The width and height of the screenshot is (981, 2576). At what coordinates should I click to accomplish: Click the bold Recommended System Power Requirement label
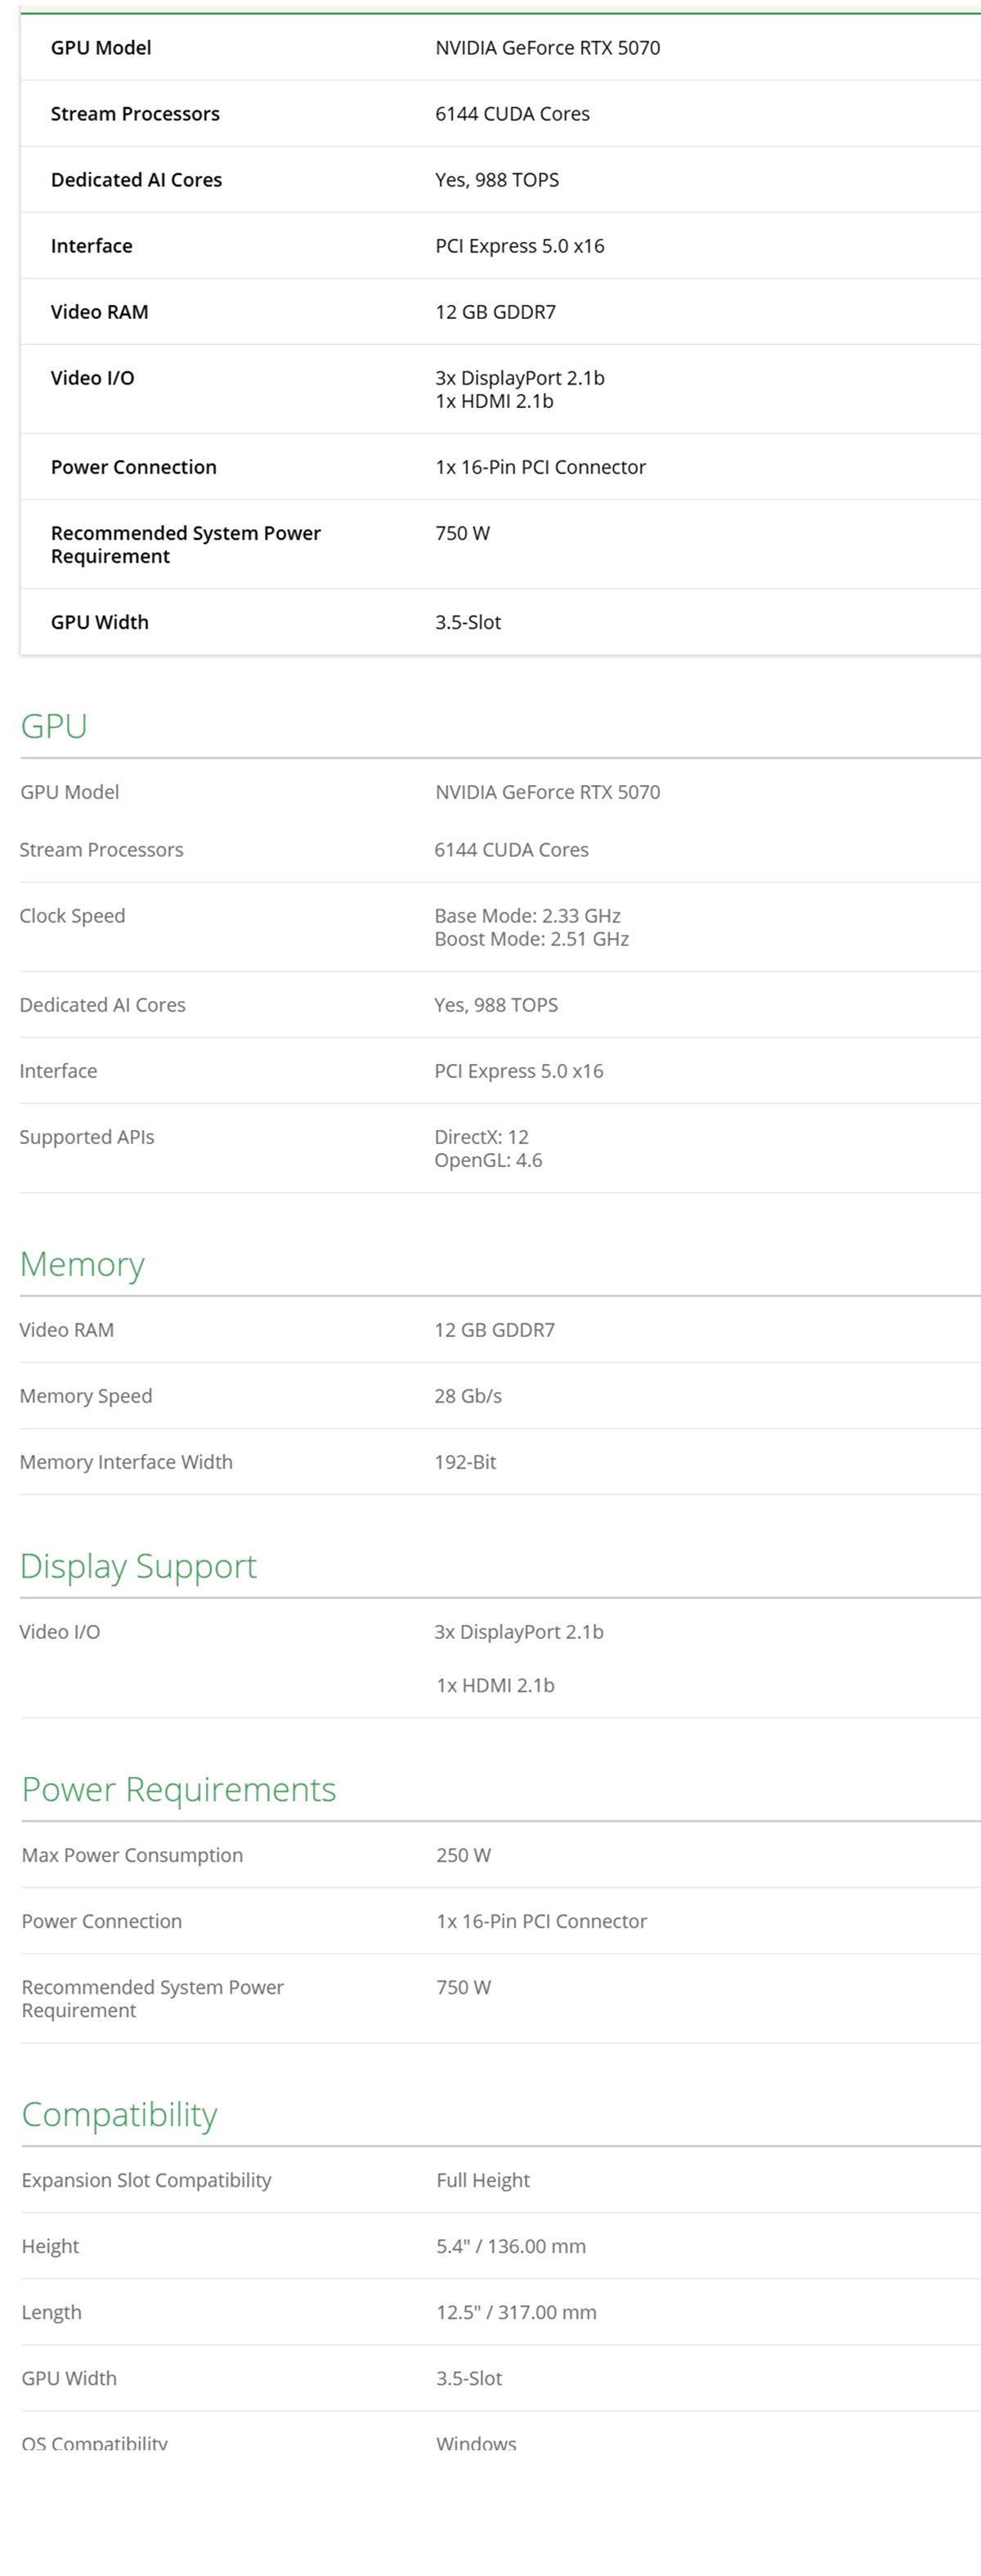[186, 545]
